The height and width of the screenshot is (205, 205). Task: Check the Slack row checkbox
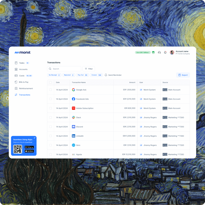coord(51,118)
